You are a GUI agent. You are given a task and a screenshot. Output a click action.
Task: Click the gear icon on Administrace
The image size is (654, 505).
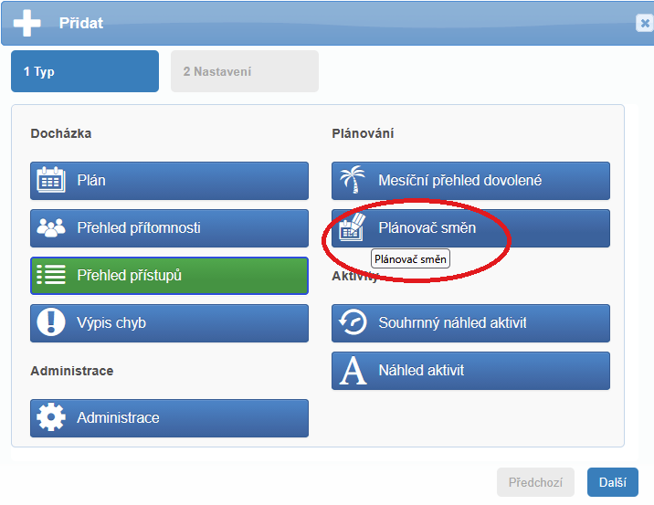tap(51, 418)
